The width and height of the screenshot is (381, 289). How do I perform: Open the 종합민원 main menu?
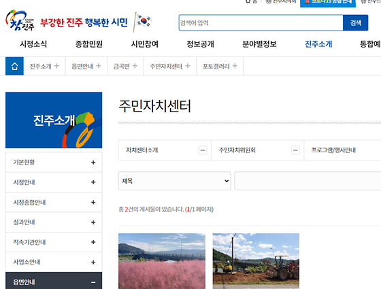point(89,44)
